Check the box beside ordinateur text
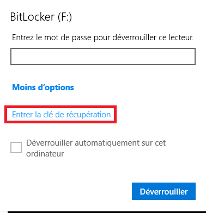Screen dimensions: 206x213 [x=16, y=147]
